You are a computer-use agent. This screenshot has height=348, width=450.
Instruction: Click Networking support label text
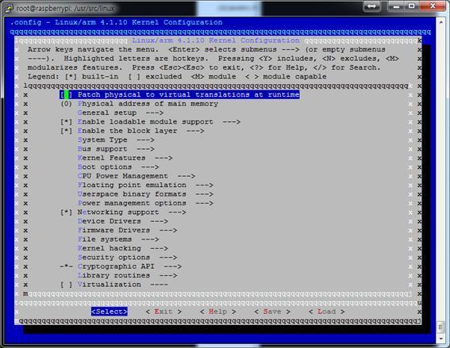point(118,212)
